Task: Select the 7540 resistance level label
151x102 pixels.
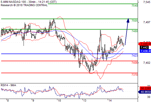Action: tap(135, 6)
